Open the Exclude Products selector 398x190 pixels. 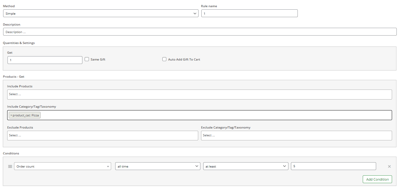click(x=102, y=136)
